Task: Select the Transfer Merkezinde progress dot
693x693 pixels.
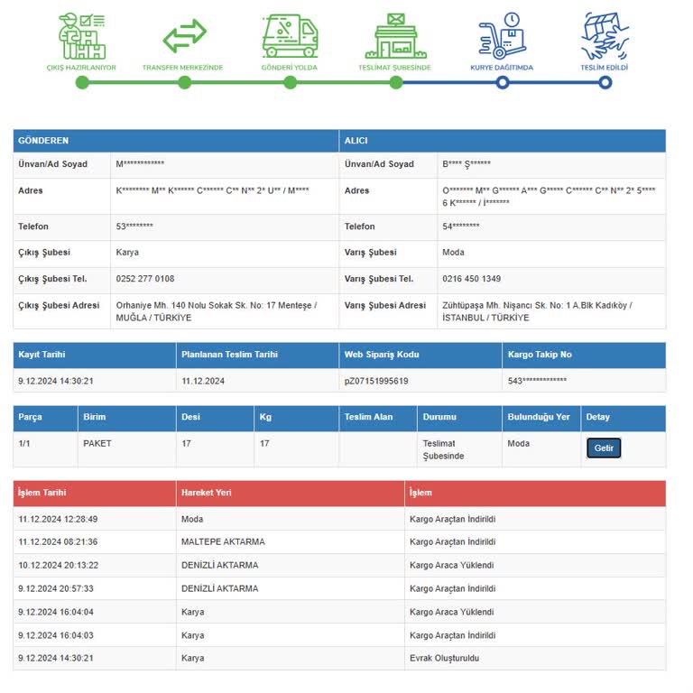Action: pos(184,83)
